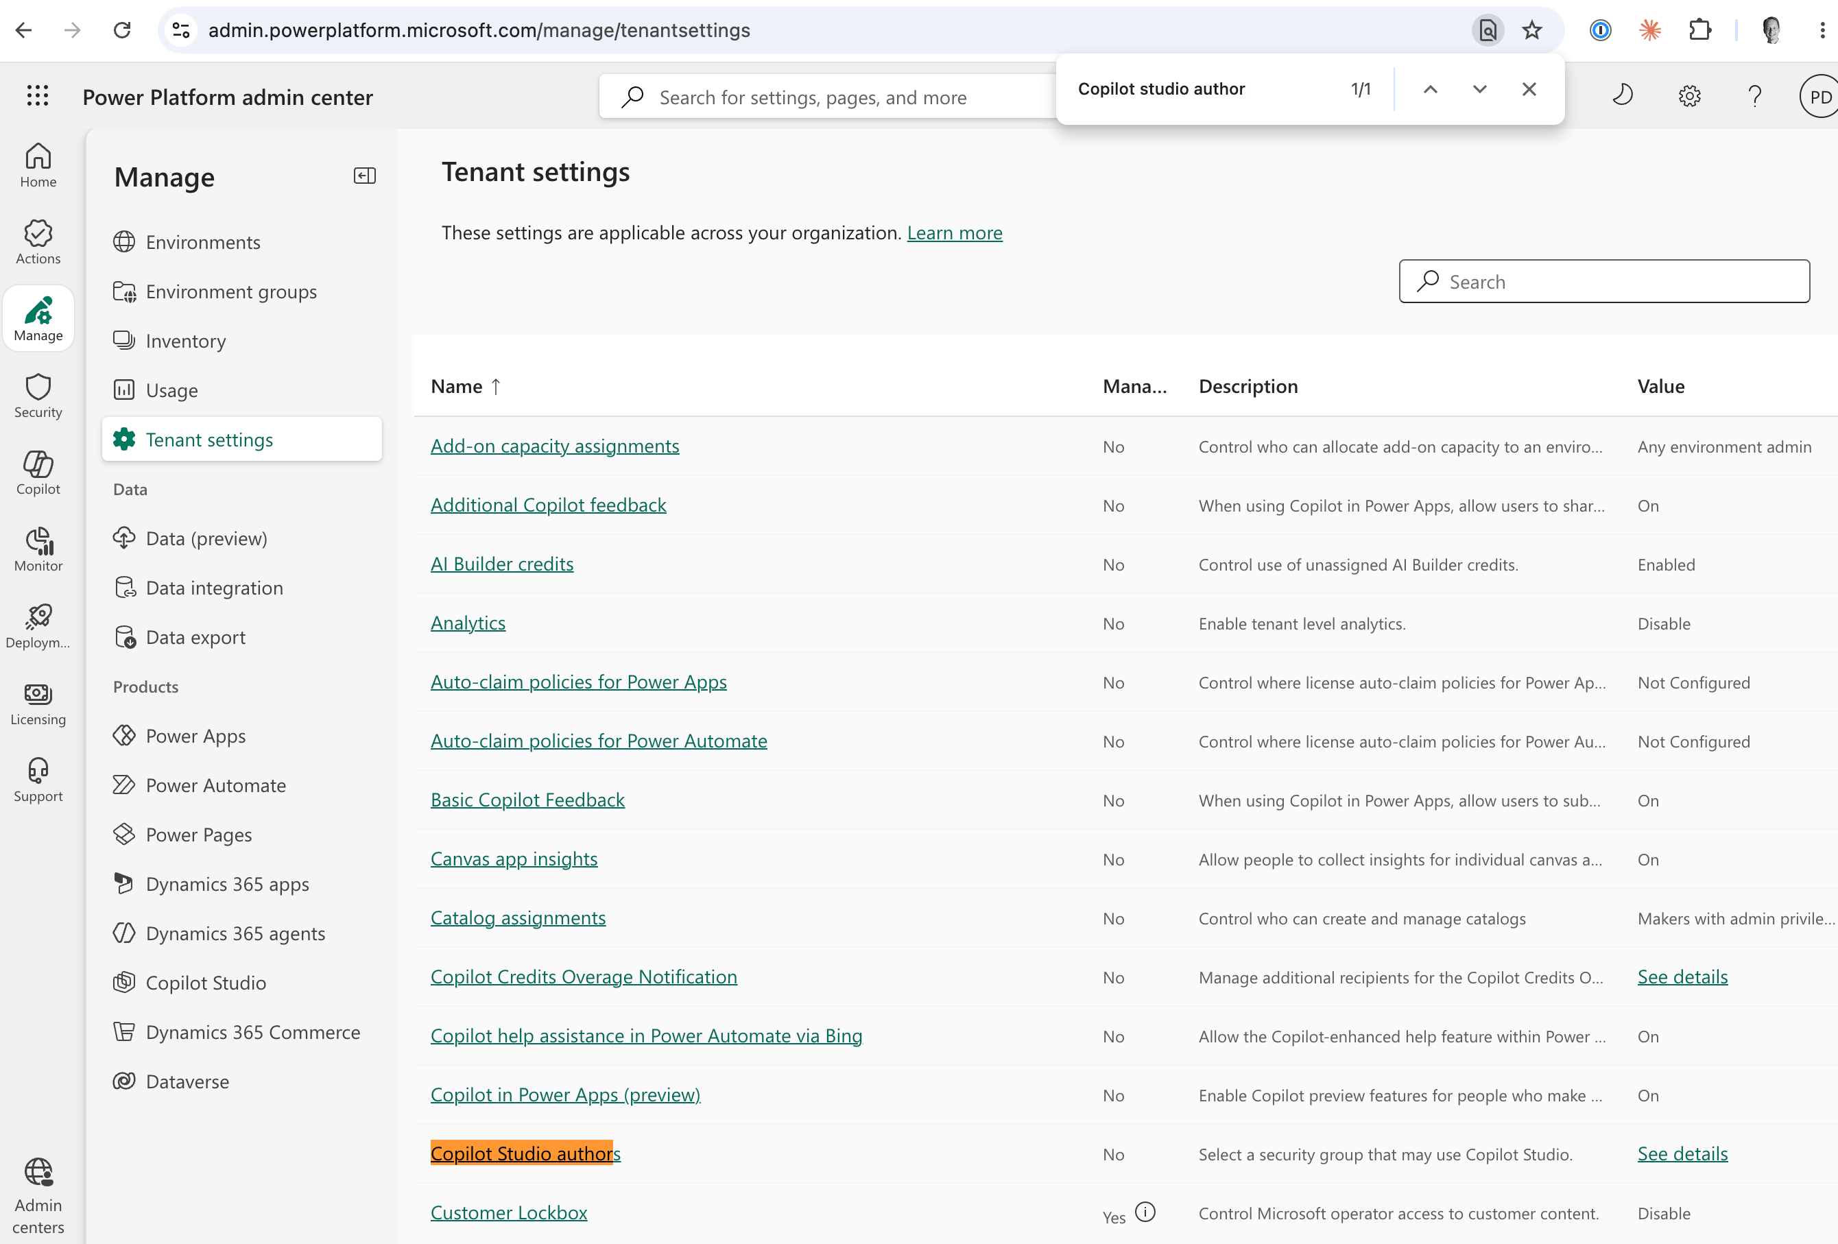Reload the page in the browser
This screenshot has width=1838, height=1244.
click(x=122, y=30)
